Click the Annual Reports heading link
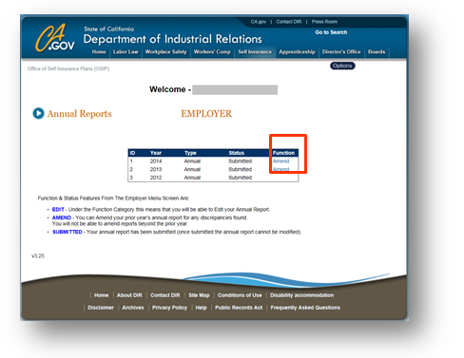 [x=79, y=114]
